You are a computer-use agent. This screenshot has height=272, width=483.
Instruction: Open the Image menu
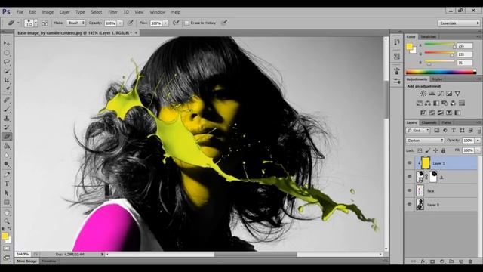pyautogui.click(x=48, y=12)
